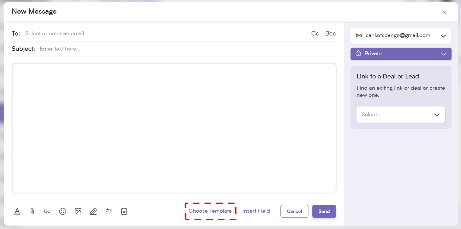This screenshot has height=229, width=461.
Task: Click Choose Template link
Action: [210, 211]
